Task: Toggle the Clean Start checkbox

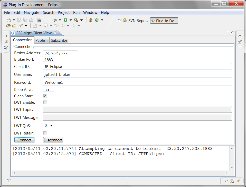Action: pos(45,96)
